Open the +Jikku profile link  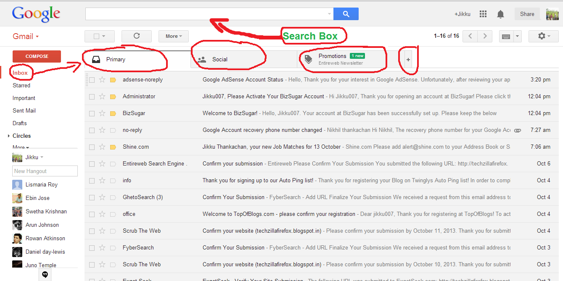[x=462, y=14]
